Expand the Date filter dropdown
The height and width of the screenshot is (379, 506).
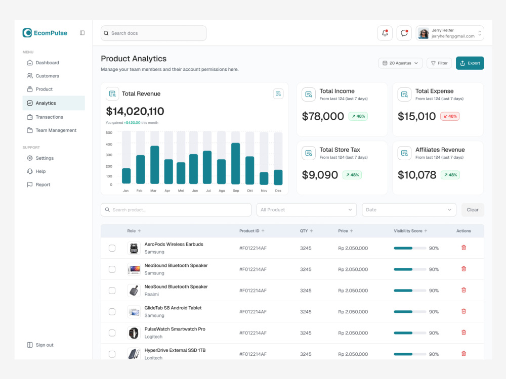click(x=409, y=210)
